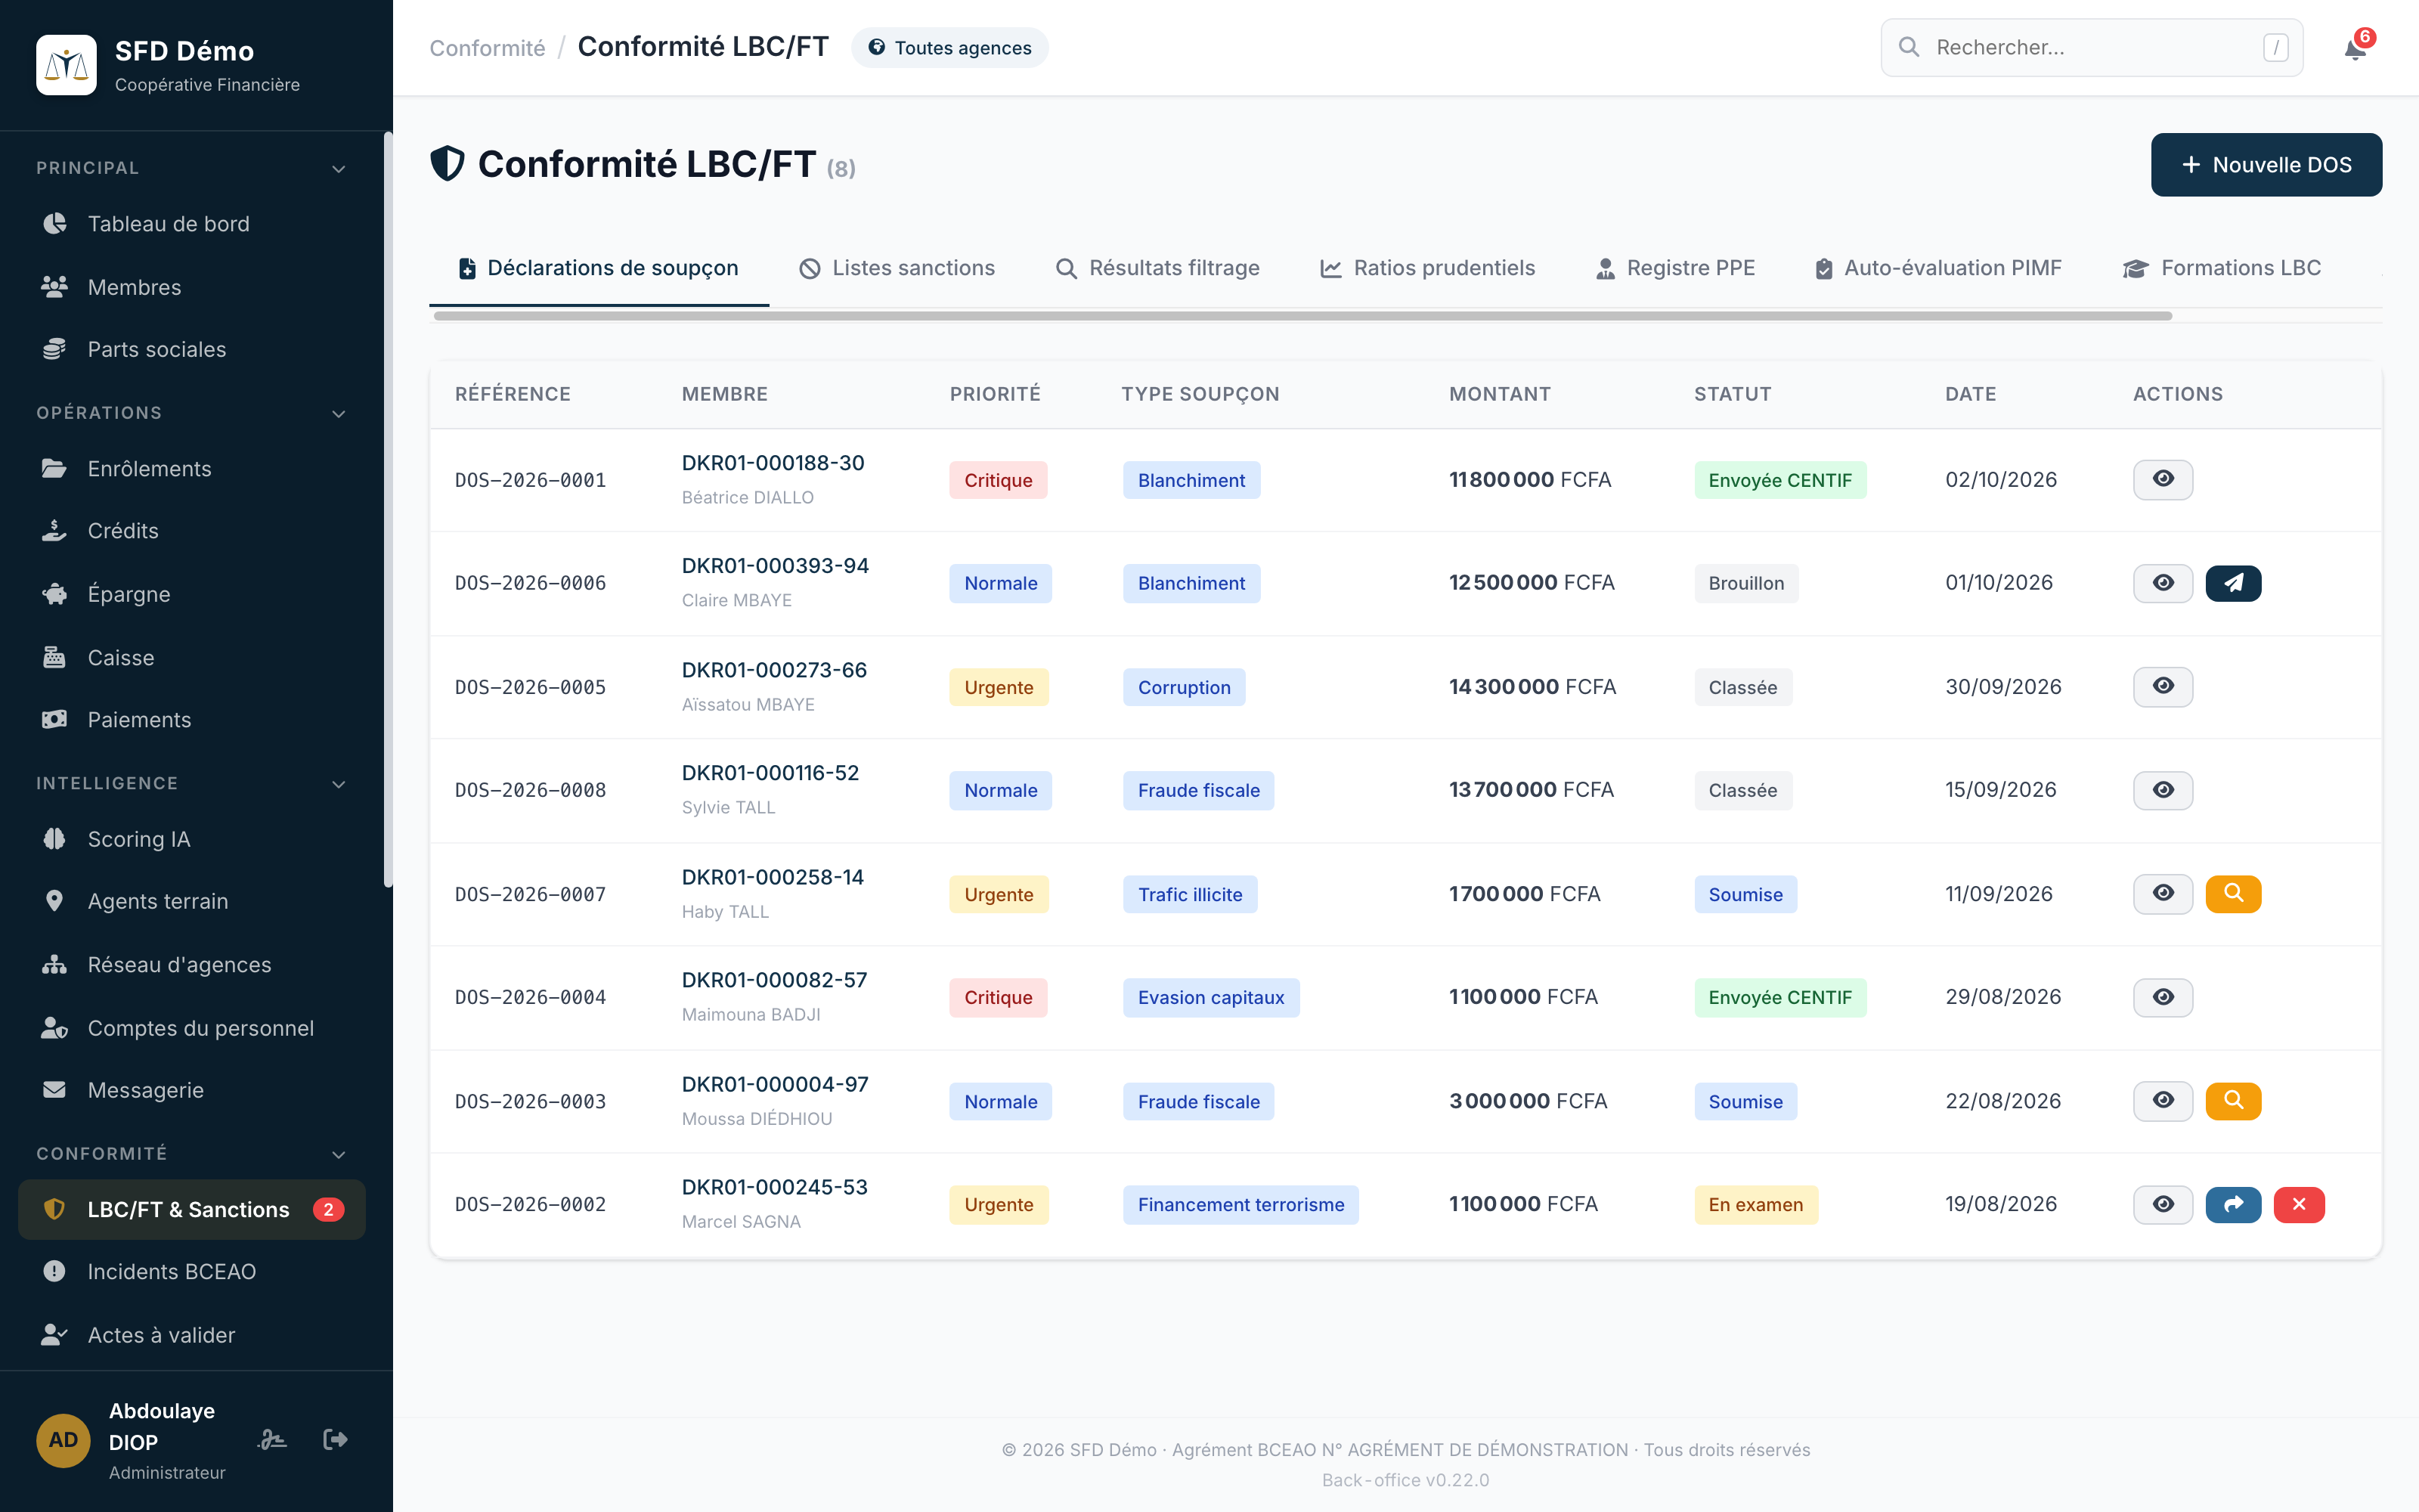Switch to Résultats filtrage tab
2419x1512 pixels.
(x=1157, y=268)
